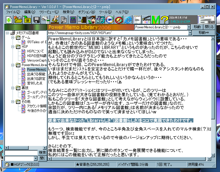Viewport: 220px width, 172px height.
Task: Click the film clapperboard 321 icon
Action: (x=146, y=20)
